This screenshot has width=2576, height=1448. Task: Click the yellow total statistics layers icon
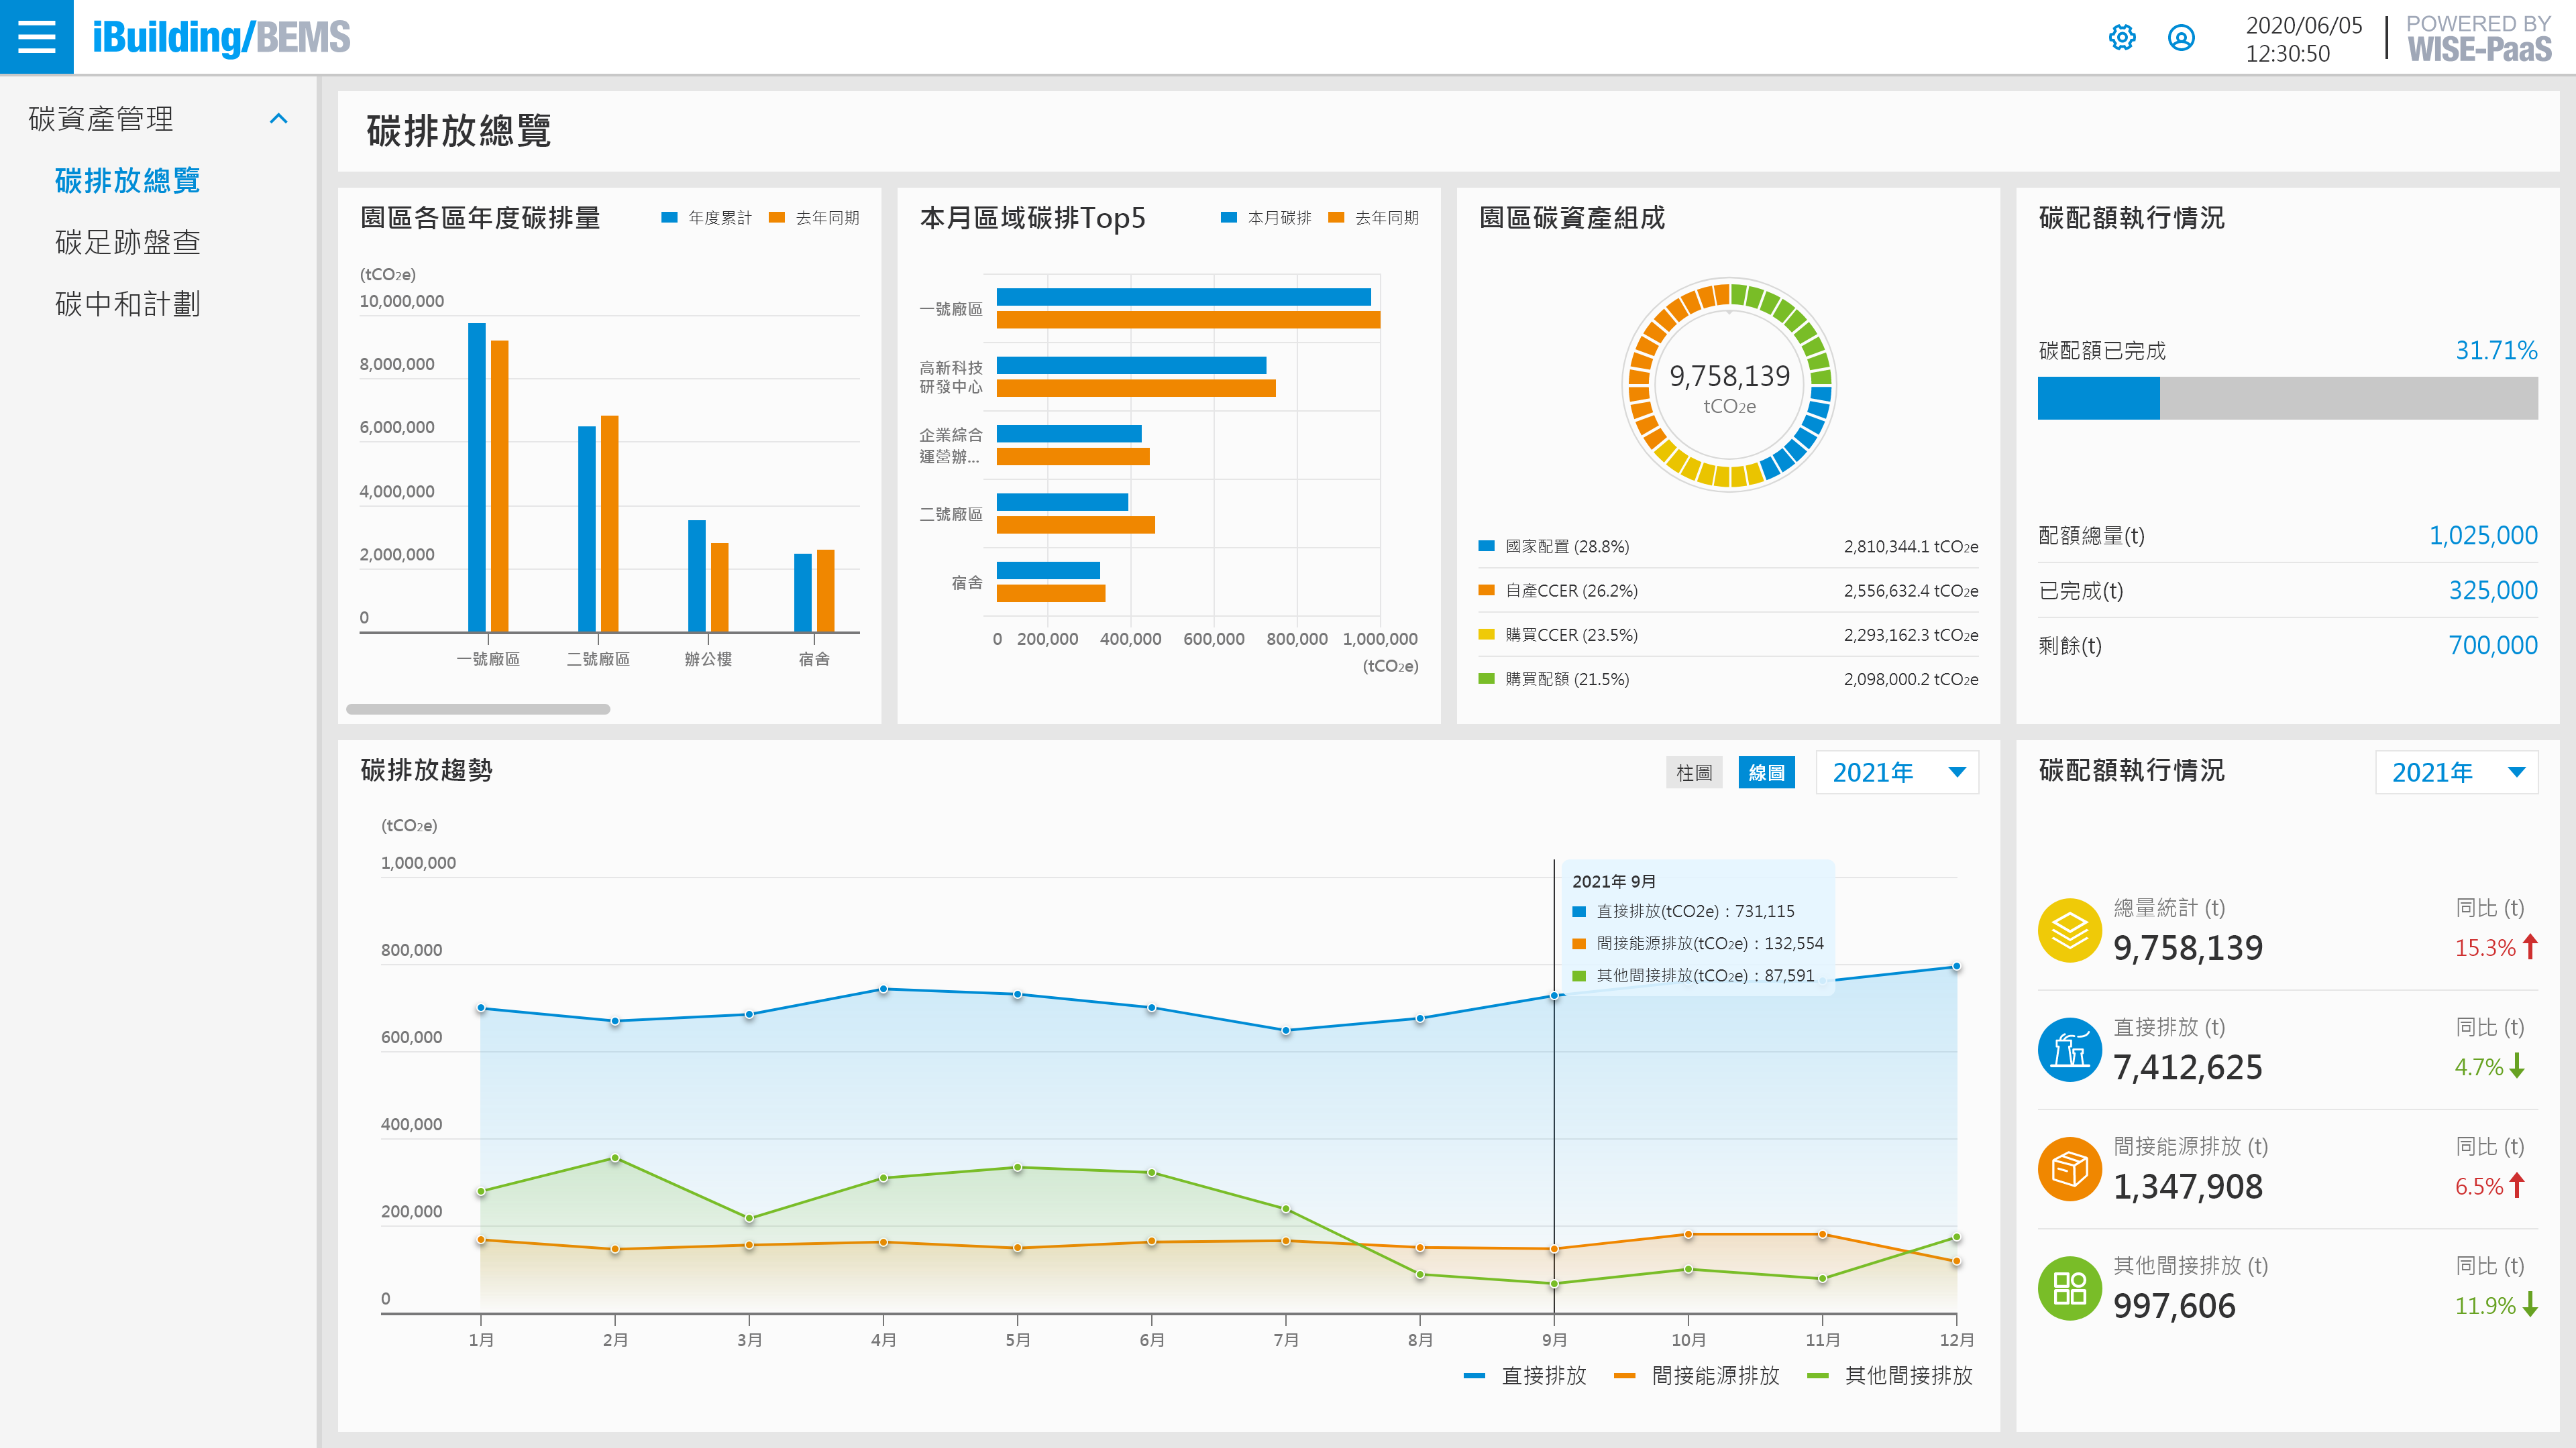coord(2069,930)
